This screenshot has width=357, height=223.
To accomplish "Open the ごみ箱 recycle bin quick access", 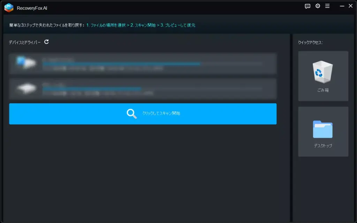I will [323, 76].
